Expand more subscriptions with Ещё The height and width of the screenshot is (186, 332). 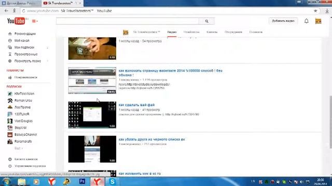pyautogui.click(x=19, y=148)
